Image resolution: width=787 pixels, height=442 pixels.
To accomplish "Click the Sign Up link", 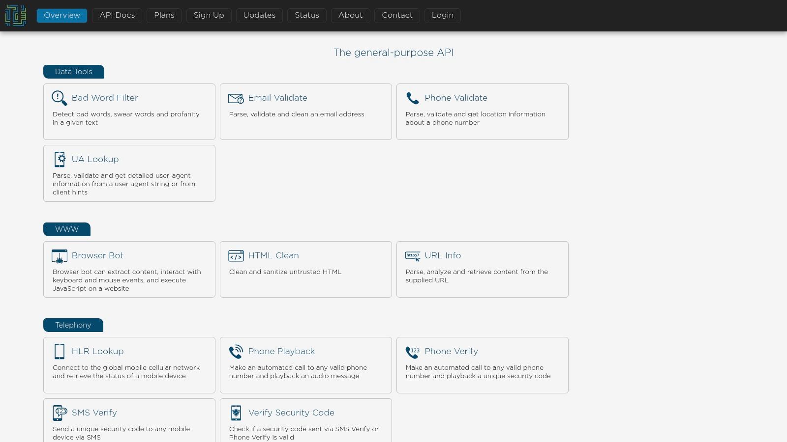I will point(209,15).
